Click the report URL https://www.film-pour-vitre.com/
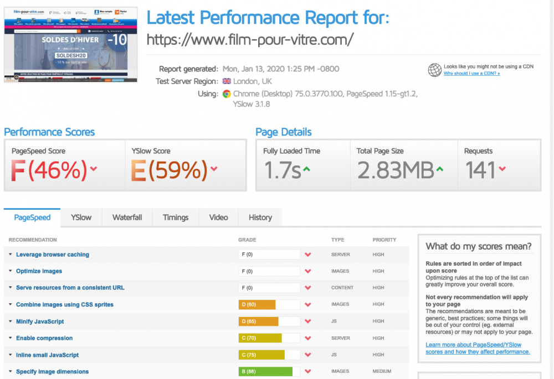Image resolution: width=554 pixels, height=379 pixels. 250,39
